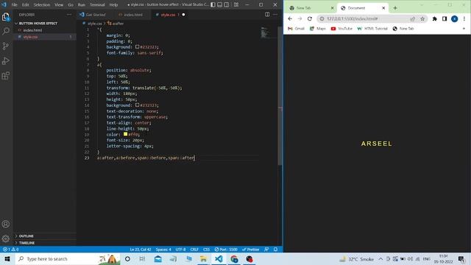This screenshot has width=471, height=265.
Task: Open editor More Actions ellipsis
Action: pyautogui.click(x=275, y=15)
